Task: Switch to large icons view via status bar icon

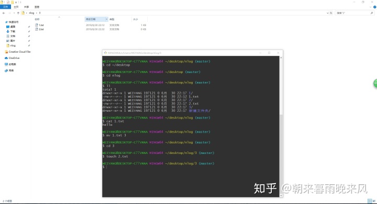Action: click(x=374, y=201)
